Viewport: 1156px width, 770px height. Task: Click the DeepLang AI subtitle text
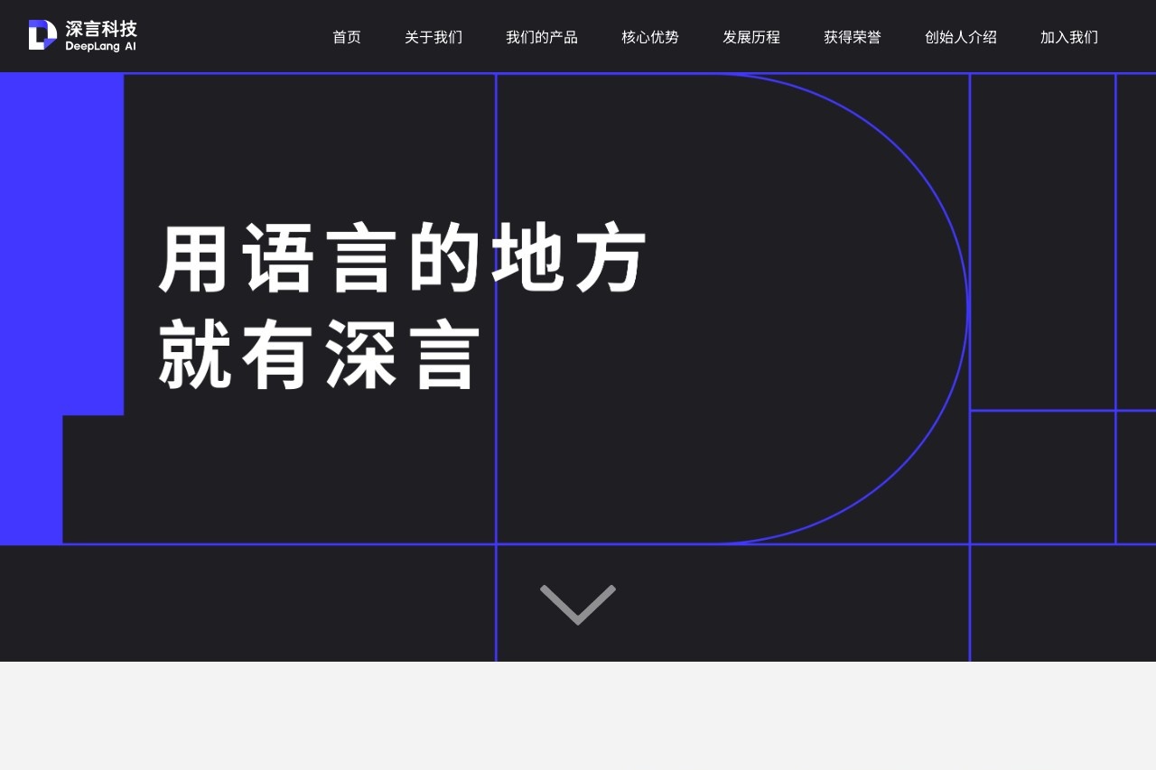[x=102, y=44]
